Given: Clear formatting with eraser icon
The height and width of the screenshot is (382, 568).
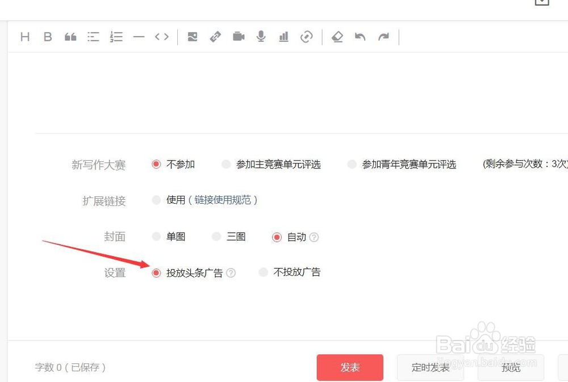Looking at the screenshot, I should click(337, 36).
